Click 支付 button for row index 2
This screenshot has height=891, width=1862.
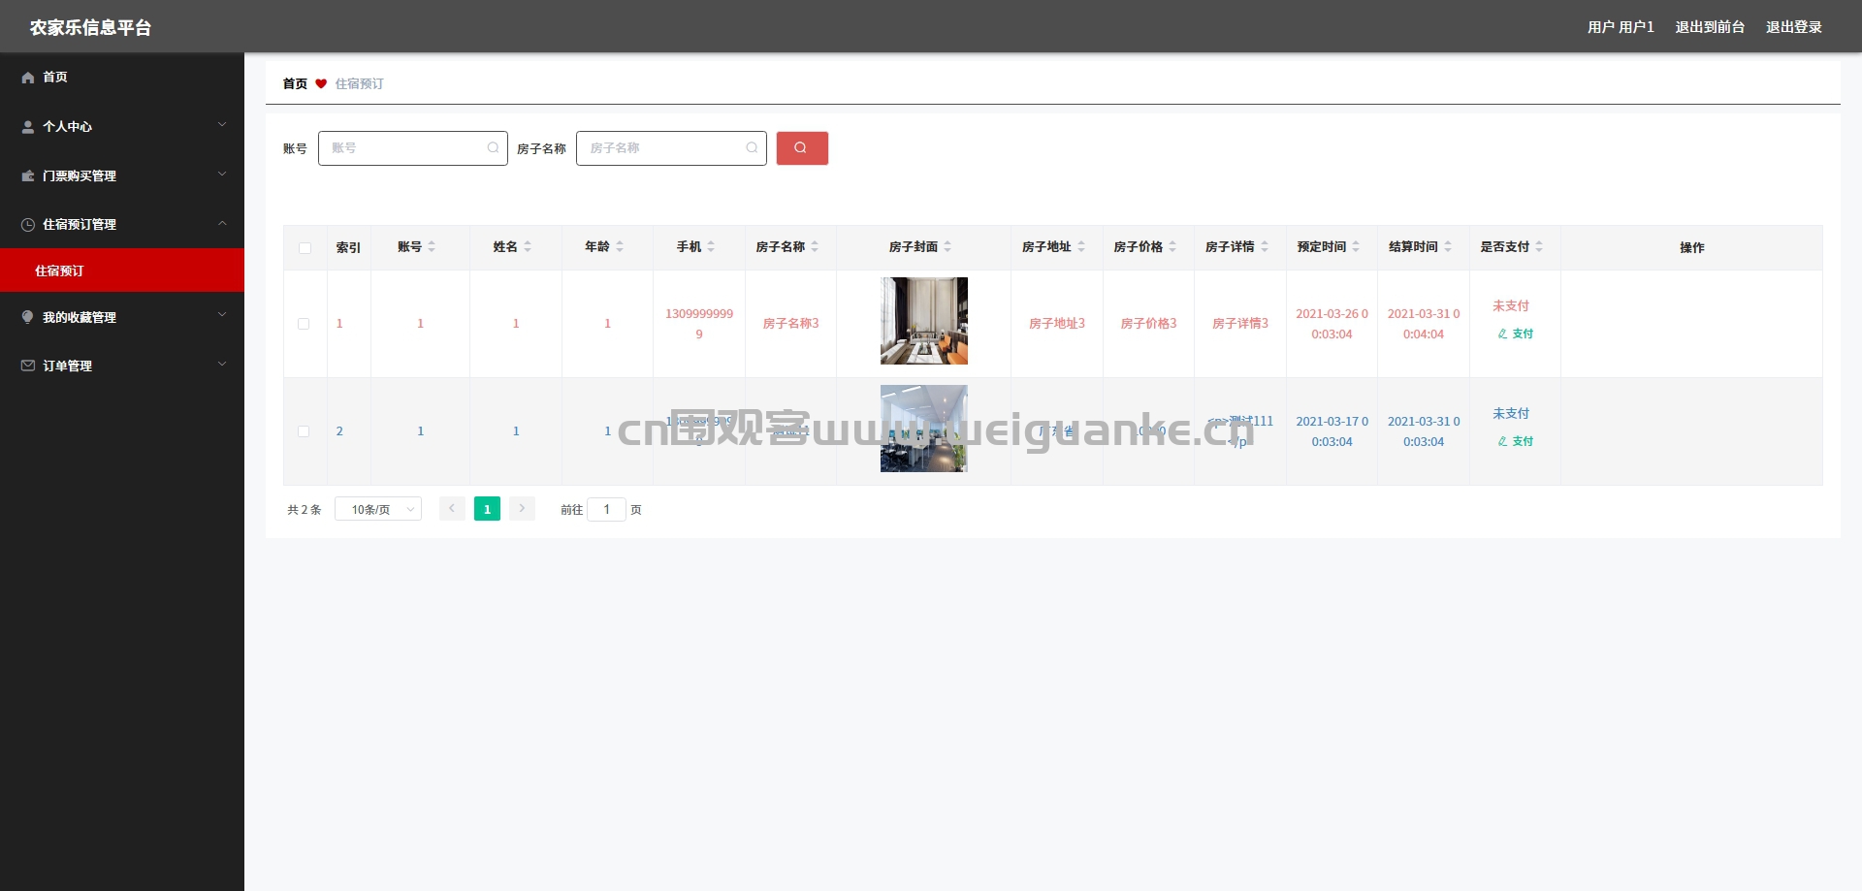click(1516, 441)
